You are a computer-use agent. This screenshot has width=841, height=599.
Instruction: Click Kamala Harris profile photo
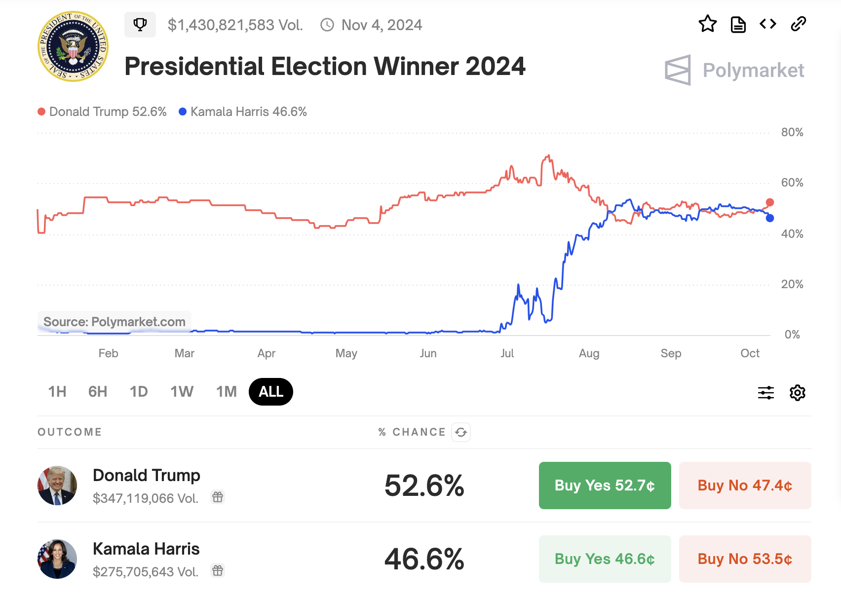tap(57, 559)
